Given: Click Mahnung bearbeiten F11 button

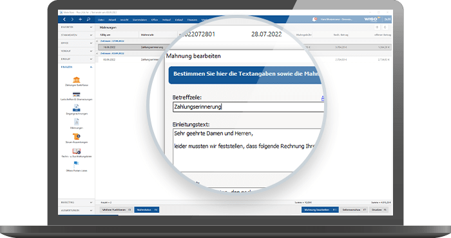Looking at the screenshot, I should pyautogui.click(x=320, y=210).
